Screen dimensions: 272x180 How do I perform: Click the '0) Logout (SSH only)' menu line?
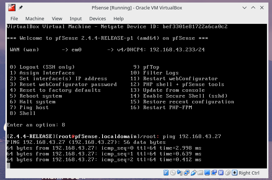tap(42, 67)
